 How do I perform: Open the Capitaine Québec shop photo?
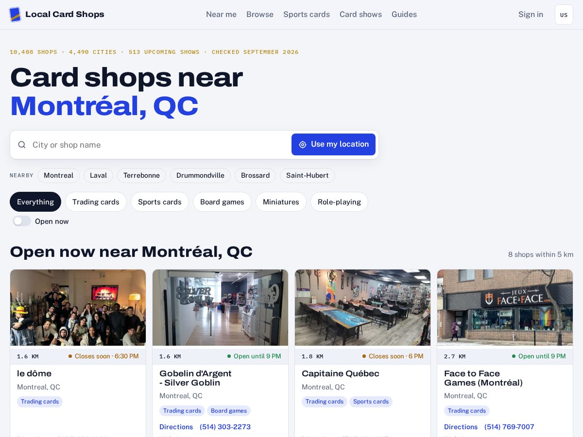click(x=362, y=307)
